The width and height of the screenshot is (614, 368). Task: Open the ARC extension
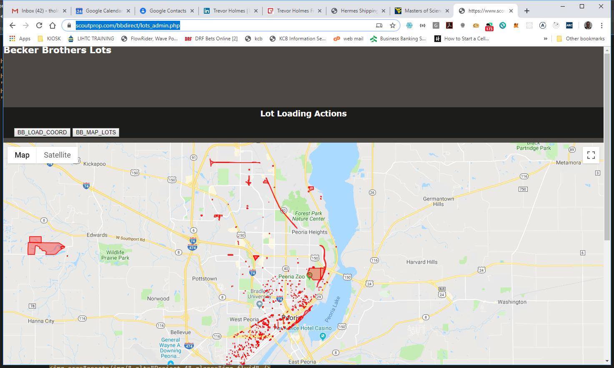pos(569,25)
